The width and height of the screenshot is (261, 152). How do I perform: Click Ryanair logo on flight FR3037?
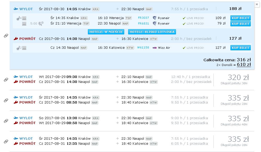pos(155,18)
